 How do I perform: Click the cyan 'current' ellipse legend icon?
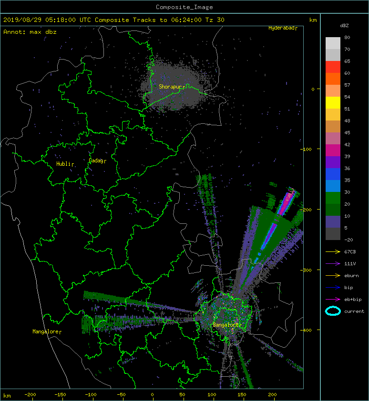click(333, 311)
